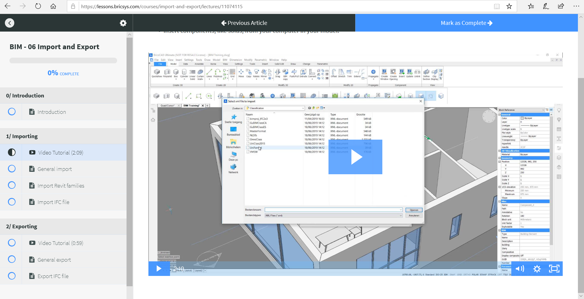
Task: Reload the page with the refresh icon
Action: pos(38,6)
